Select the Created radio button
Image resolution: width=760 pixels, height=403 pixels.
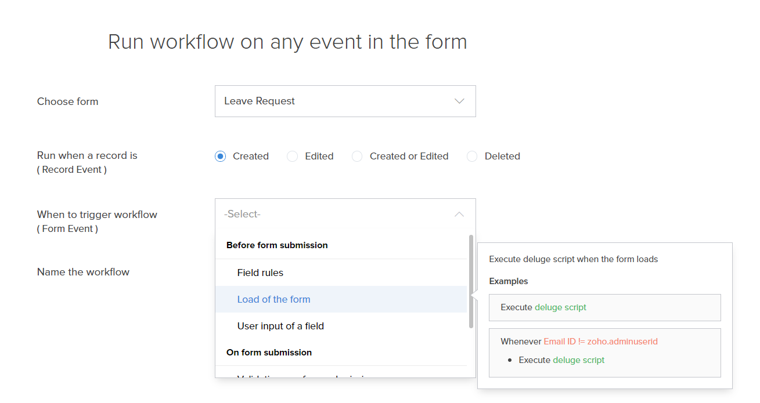[220, 157]
